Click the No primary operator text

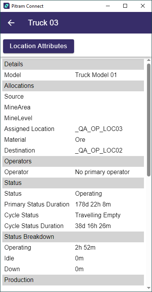102,172
